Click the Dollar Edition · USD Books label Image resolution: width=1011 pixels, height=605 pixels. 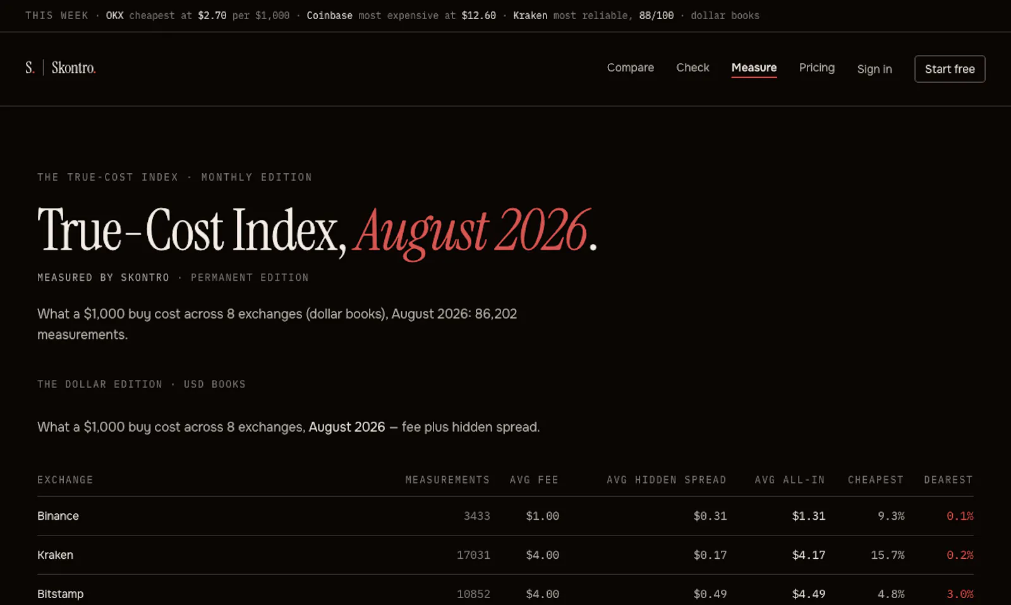pos(142,384)
